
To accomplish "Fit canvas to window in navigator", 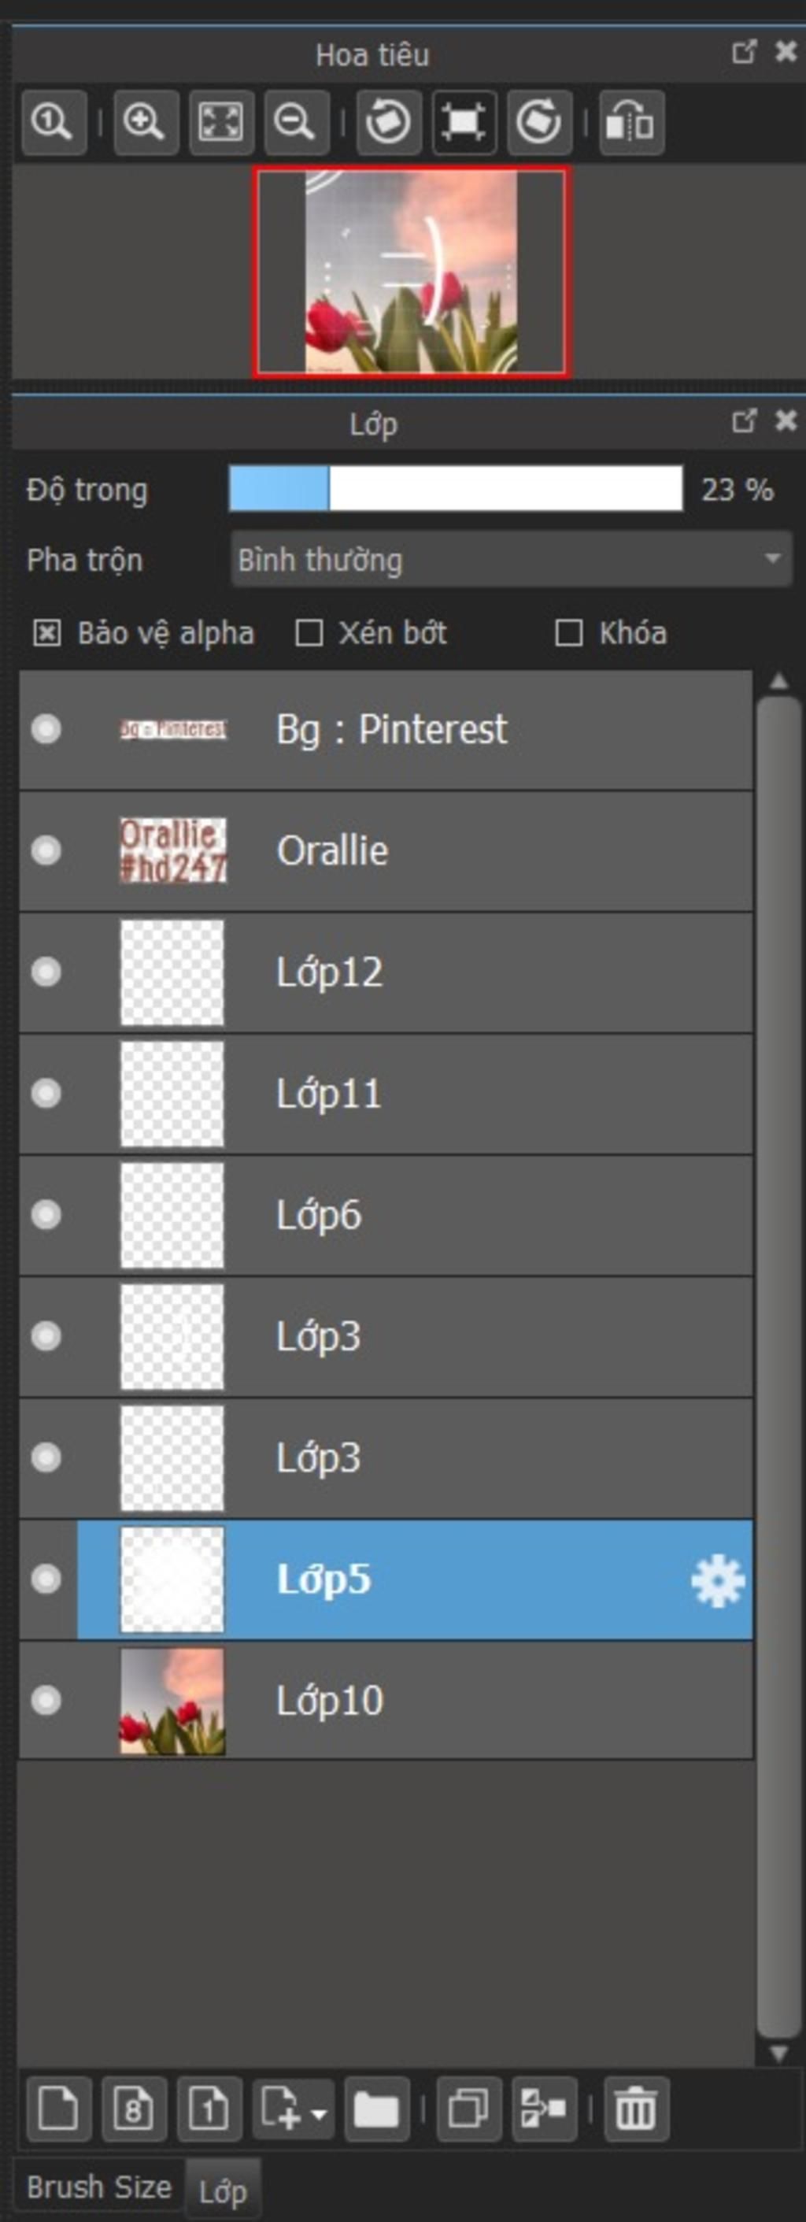I will point(220,121).
